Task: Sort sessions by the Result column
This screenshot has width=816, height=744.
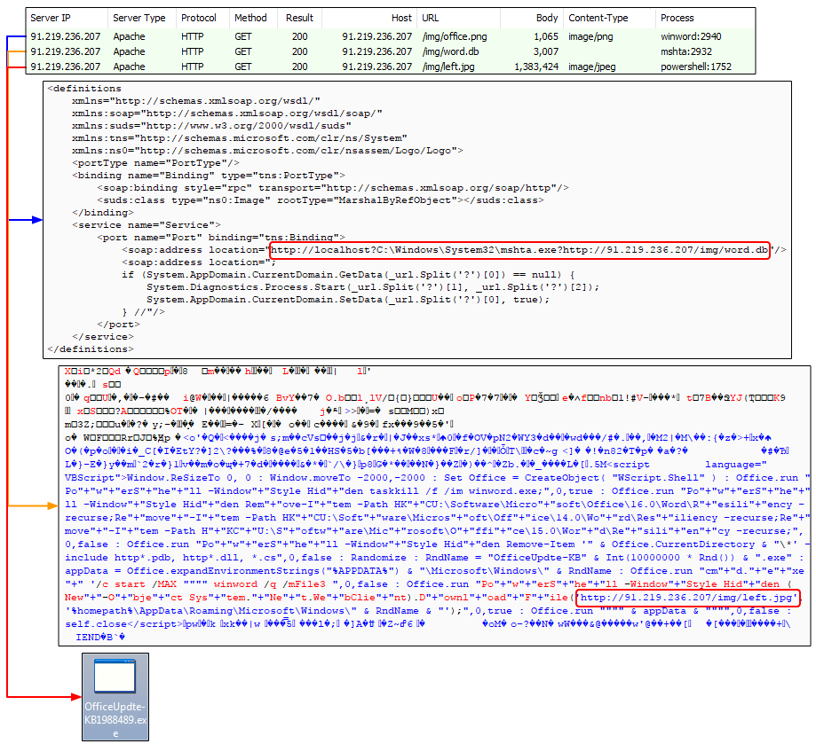Action: click(299, 18)
